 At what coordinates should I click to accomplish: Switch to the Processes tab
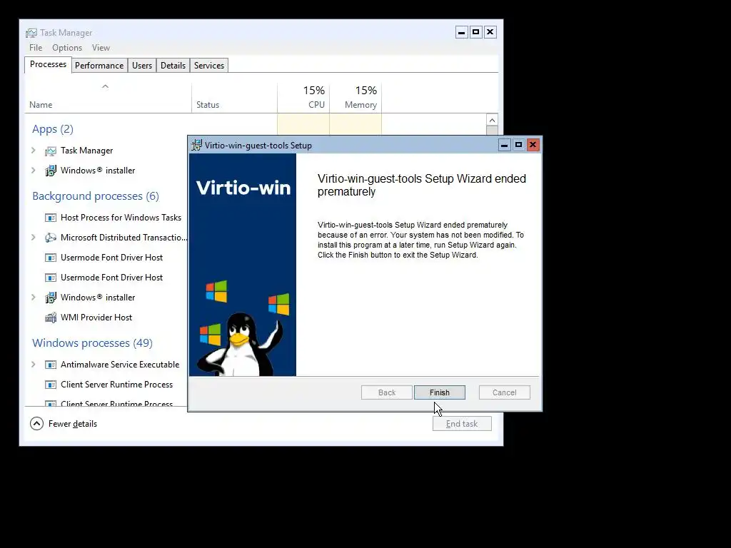tap(48, 64)
